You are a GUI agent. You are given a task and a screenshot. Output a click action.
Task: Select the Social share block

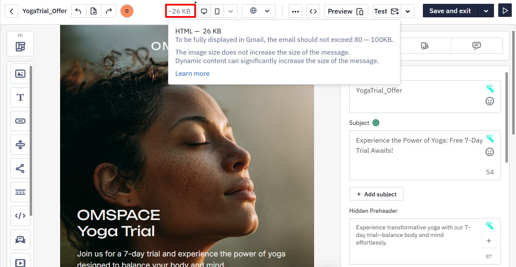point(20,168)
